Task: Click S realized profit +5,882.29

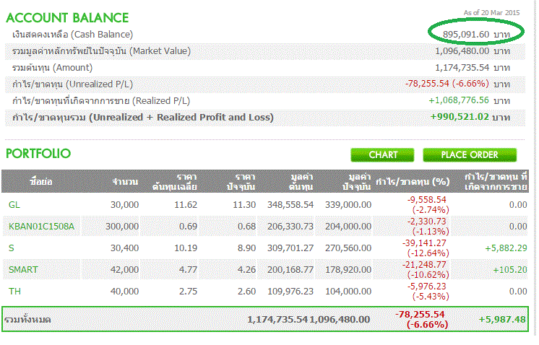Action: pyautogui.click(x=504, y=248)
